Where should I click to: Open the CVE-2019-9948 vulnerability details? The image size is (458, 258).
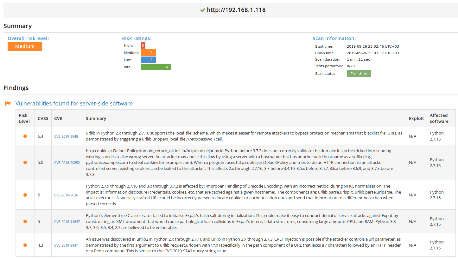pos(66,136)
